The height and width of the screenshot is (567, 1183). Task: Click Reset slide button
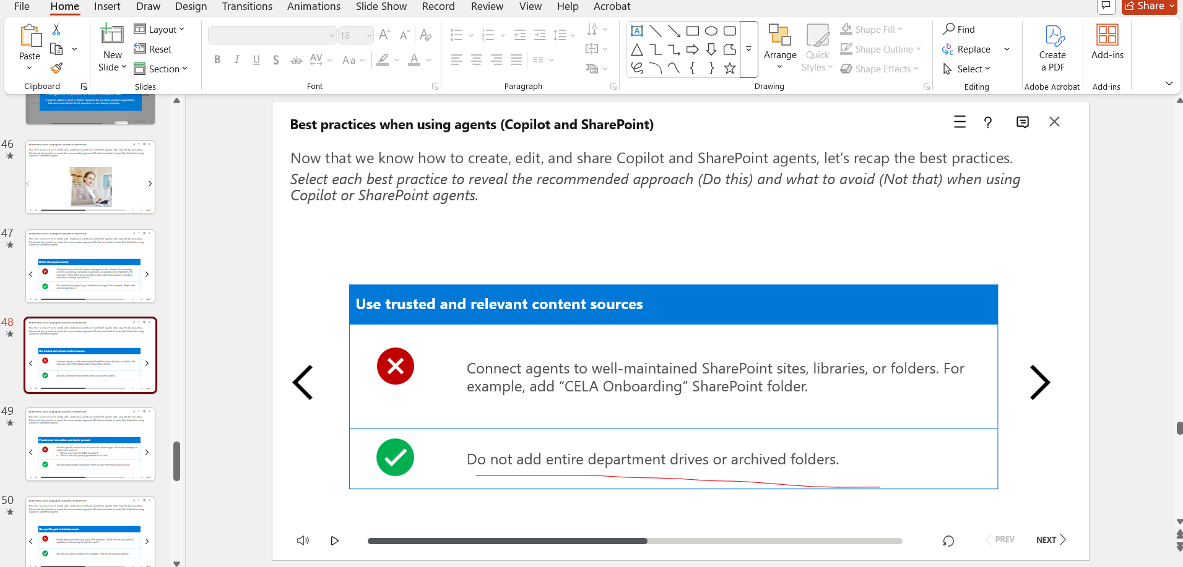(153, 49)
